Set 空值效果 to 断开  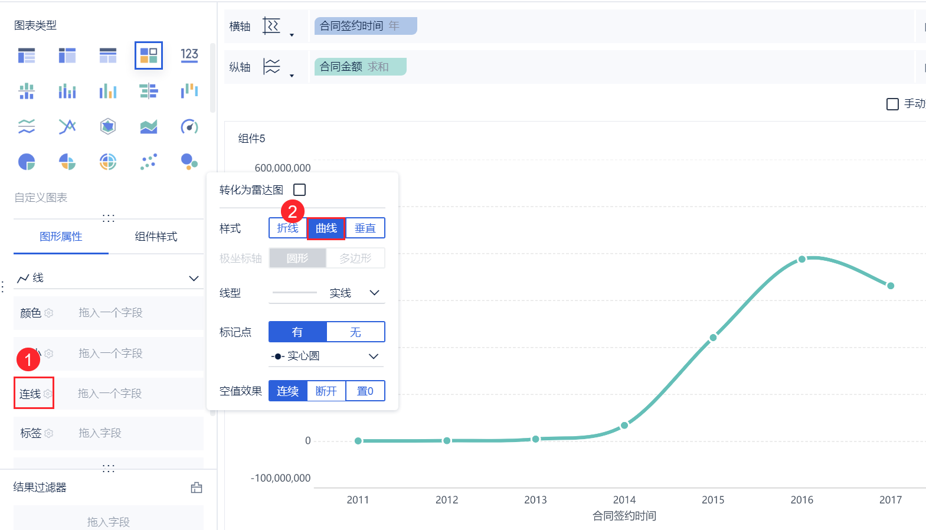(x=326, y=391)
